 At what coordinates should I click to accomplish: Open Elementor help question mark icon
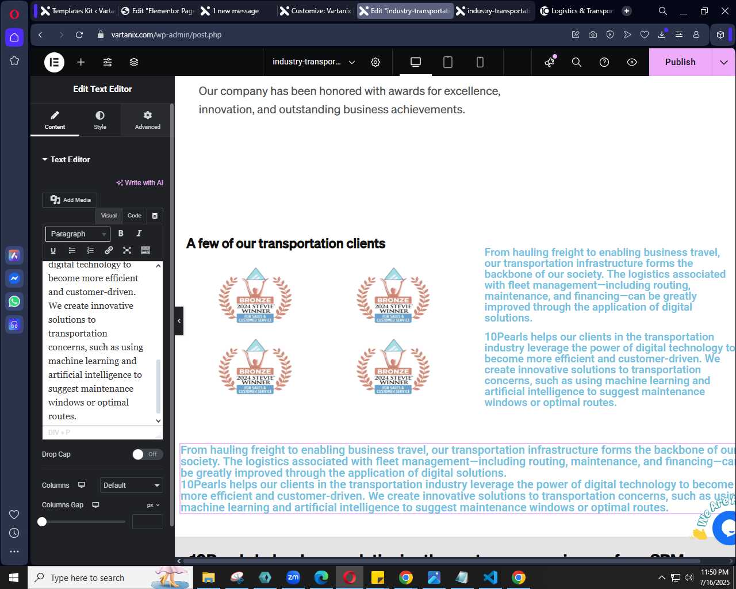(x=604, y=62)
